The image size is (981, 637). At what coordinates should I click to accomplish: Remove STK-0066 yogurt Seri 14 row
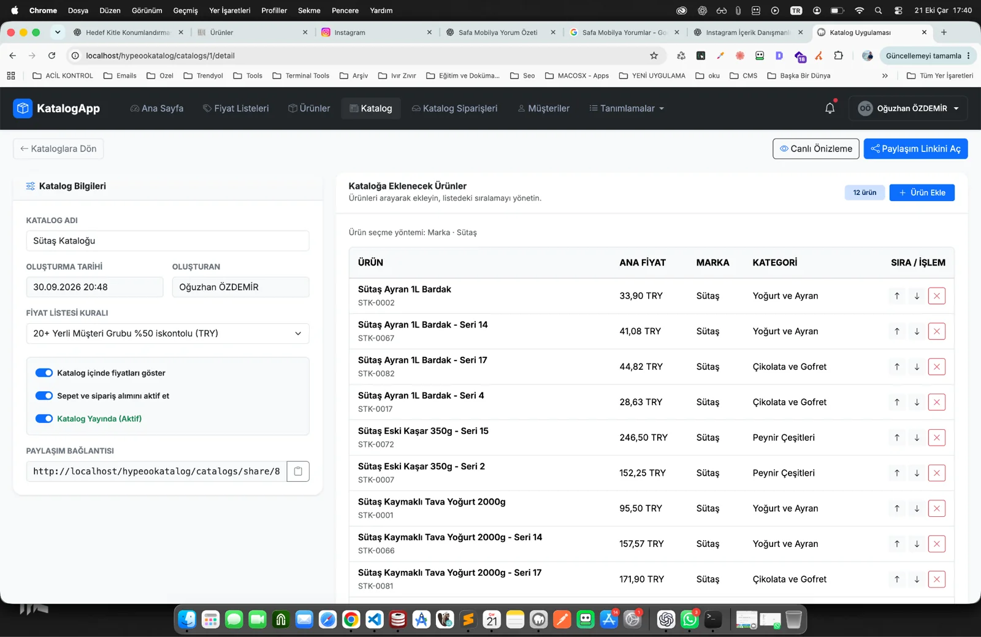pyautogui.click(x=937, y=544)
